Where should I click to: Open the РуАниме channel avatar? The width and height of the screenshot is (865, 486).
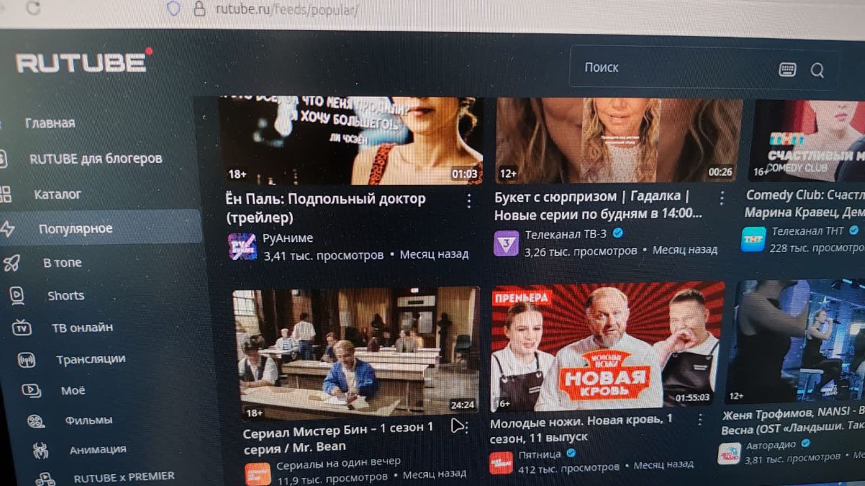[x=242, y=247]
